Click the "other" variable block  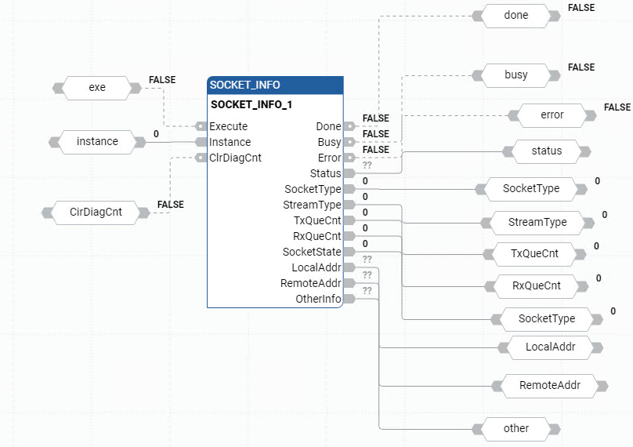(515, 428)
